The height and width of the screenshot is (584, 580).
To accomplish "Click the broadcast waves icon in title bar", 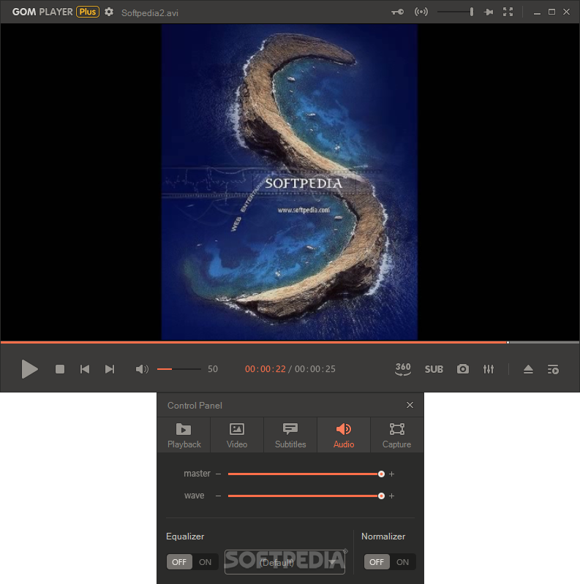I will point(421,12).
